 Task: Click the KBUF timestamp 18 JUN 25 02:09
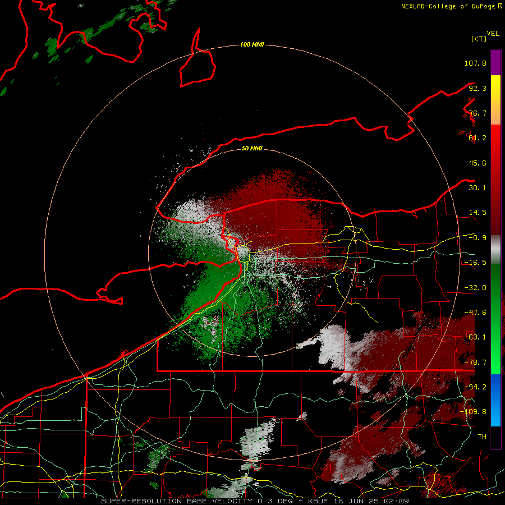coord(359,501)
